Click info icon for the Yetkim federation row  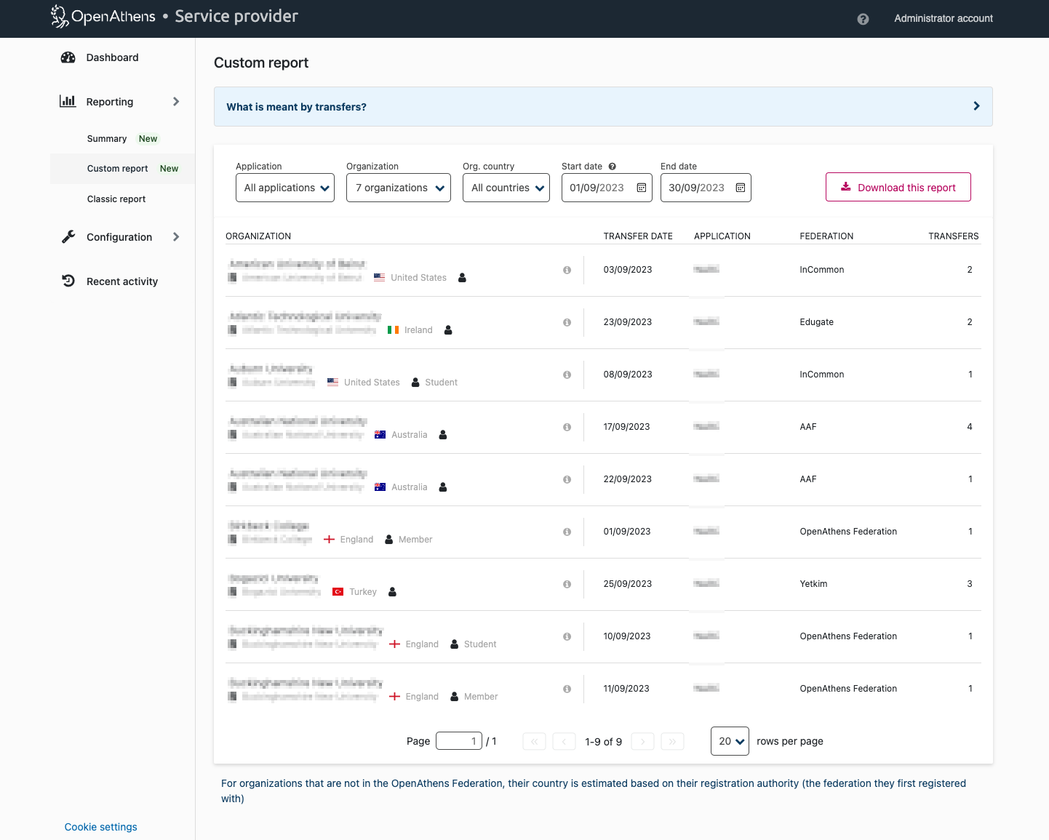(x=567, y=584)
